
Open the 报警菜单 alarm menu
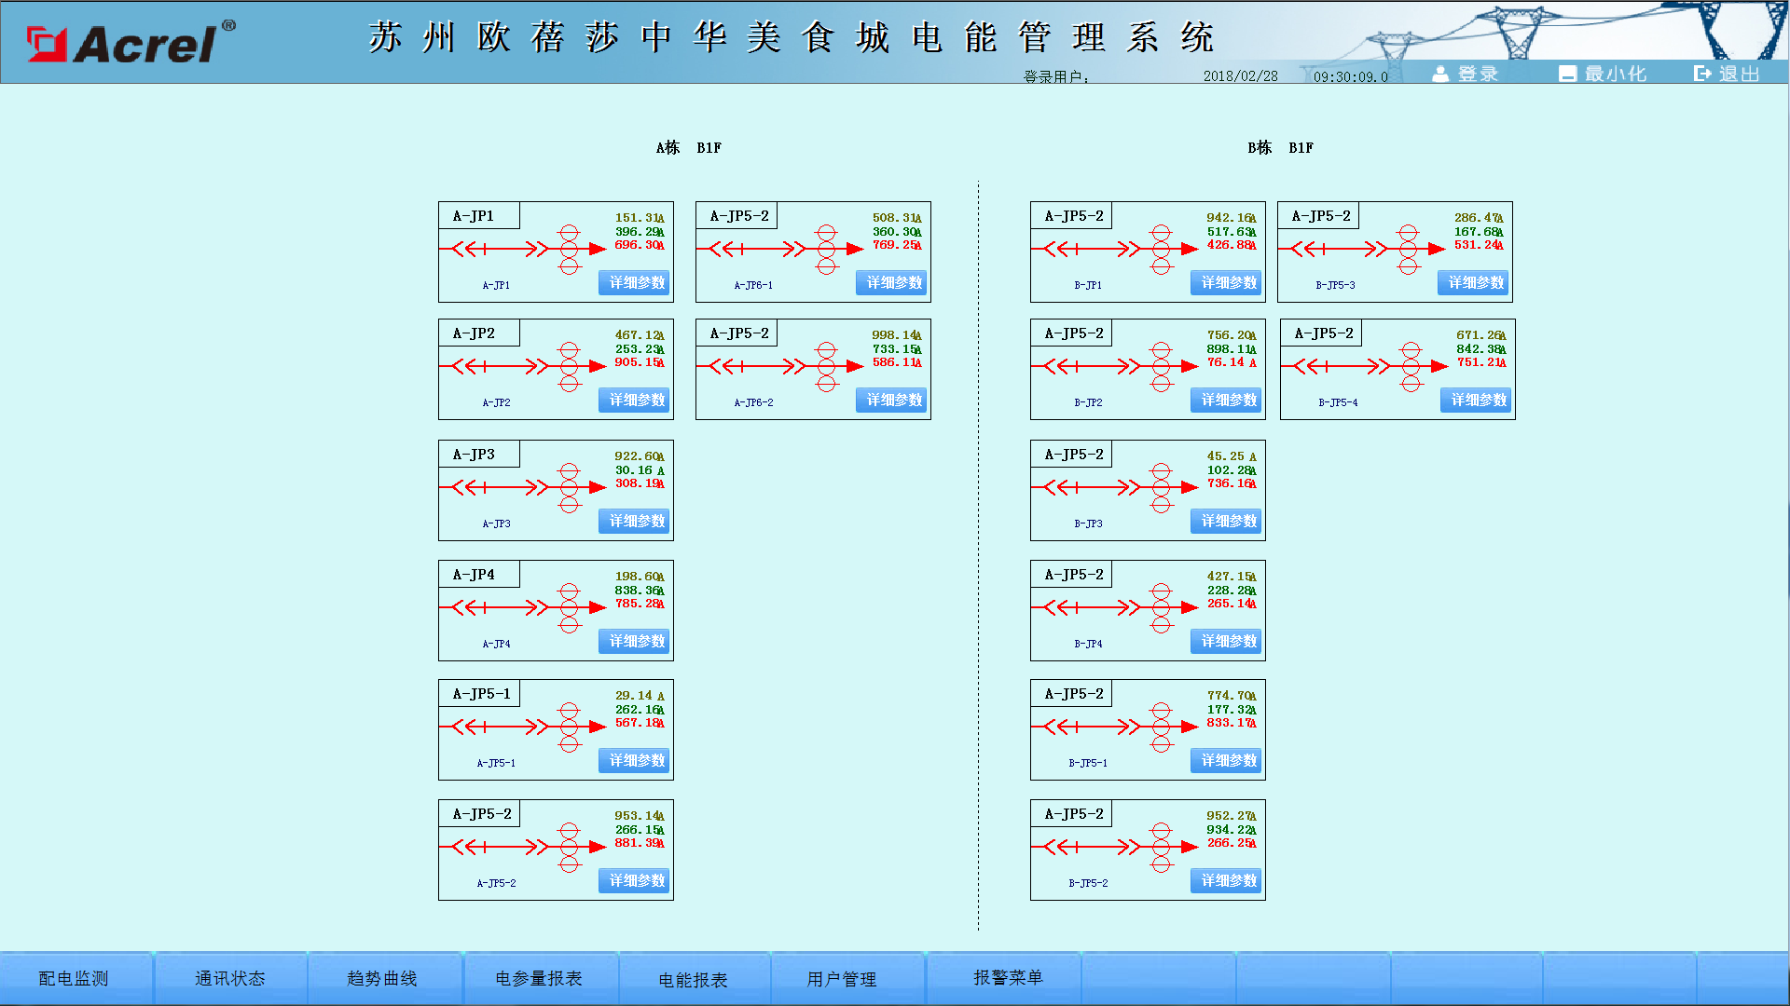[1008, 977]
